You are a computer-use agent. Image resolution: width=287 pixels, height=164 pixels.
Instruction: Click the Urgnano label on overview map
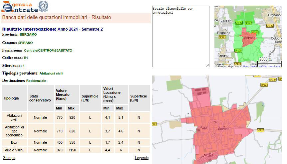[x=265, y=15]
